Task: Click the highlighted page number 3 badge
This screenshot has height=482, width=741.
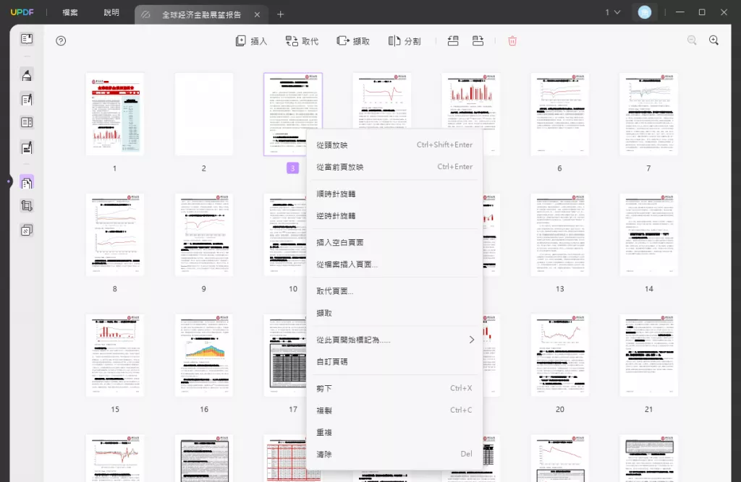Action: (292, 168)
